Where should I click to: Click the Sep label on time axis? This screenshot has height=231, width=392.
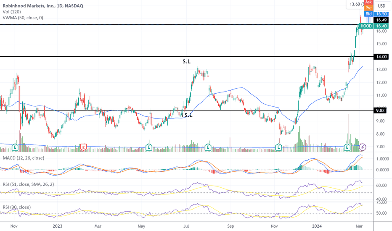[230, 226]
